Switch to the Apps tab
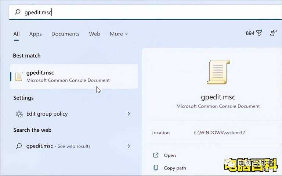The width and height of the screenshot is (282, 176). point(35,34)
